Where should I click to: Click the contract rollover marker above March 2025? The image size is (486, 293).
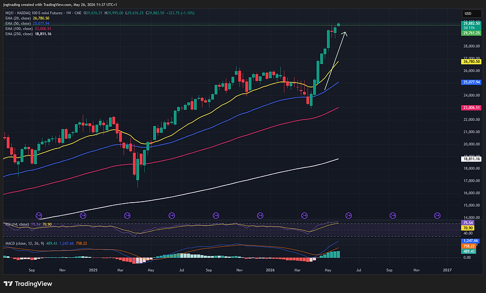tap(127, 216)
